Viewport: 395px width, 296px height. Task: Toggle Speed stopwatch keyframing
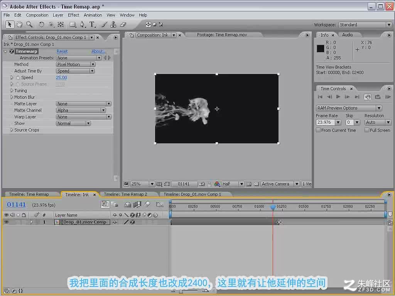click(x=18, y=77)
